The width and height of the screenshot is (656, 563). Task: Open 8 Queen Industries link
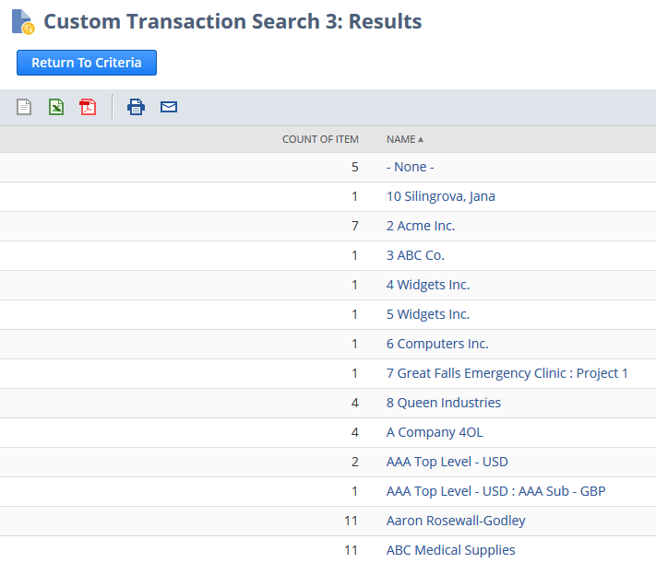[x=444, y=403]
